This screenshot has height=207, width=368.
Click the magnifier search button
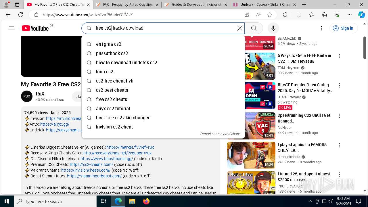pos(254,28)
